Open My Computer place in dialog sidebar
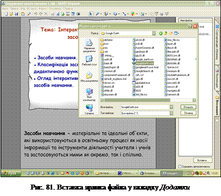 [89, 95]
